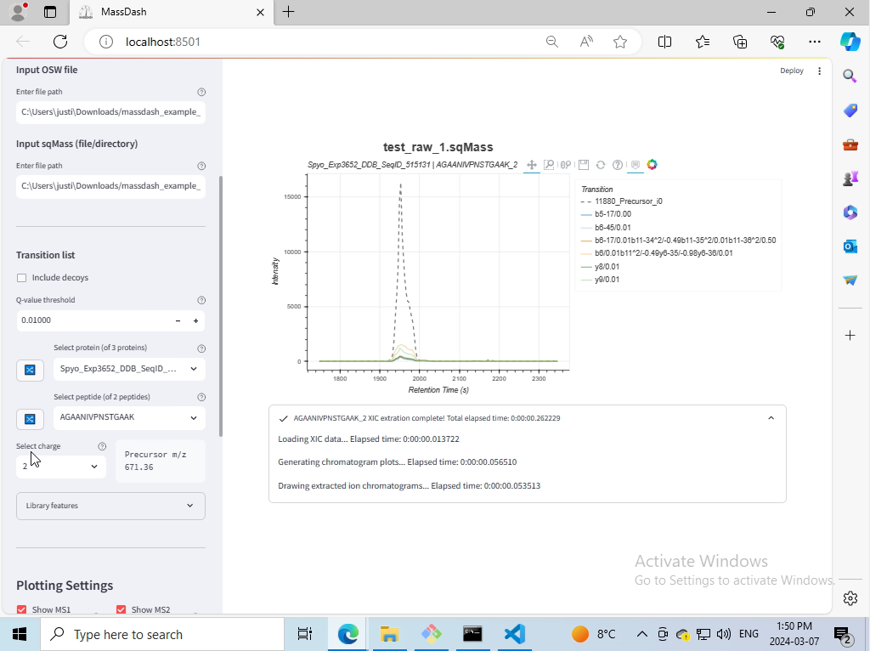The image size is (870, 651).
Task: Uncheck Show MS2 checkbox
Action: point(121,609)
